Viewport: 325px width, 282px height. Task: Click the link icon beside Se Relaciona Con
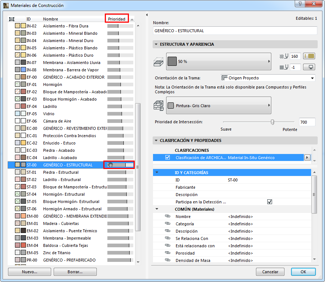pos(168,238)
